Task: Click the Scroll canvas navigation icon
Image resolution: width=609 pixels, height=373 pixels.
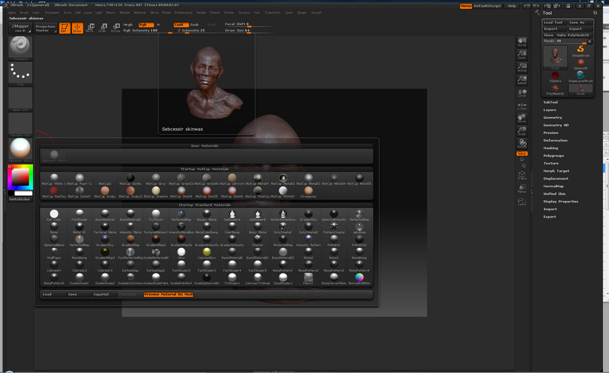Action: point(522,42)
